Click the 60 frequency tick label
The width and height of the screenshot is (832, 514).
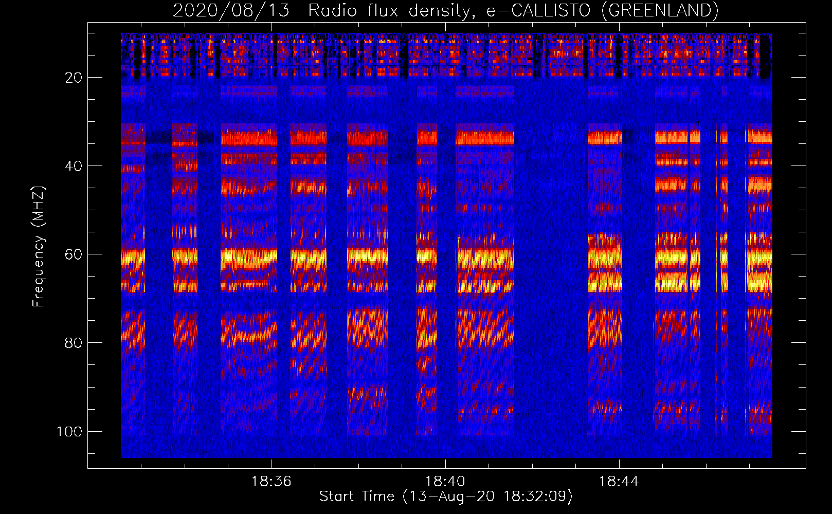point(74,254)
